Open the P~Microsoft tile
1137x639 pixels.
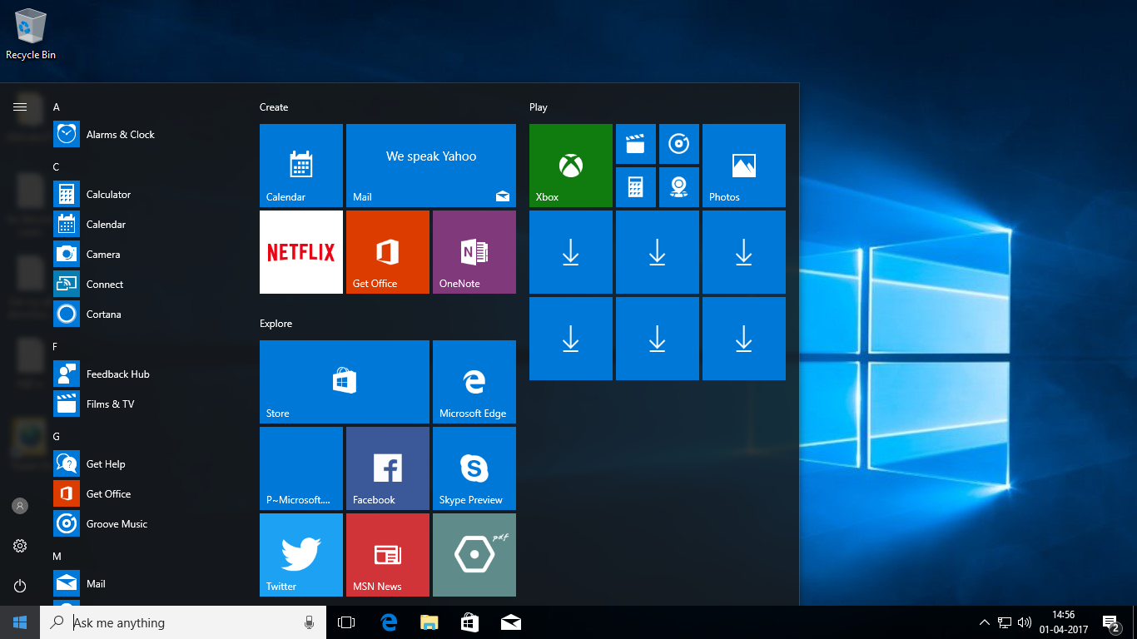coord(301,468)
